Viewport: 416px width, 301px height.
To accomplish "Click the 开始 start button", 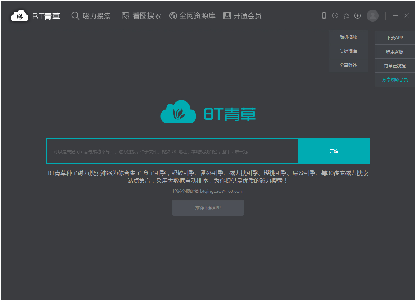I will click(334, 151).
